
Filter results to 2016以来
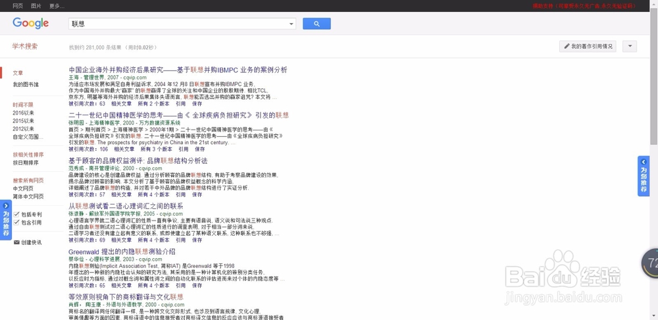coord(24,113)
